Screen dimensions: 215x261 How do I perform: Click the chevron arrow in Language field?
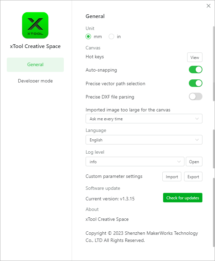point(197,140)
